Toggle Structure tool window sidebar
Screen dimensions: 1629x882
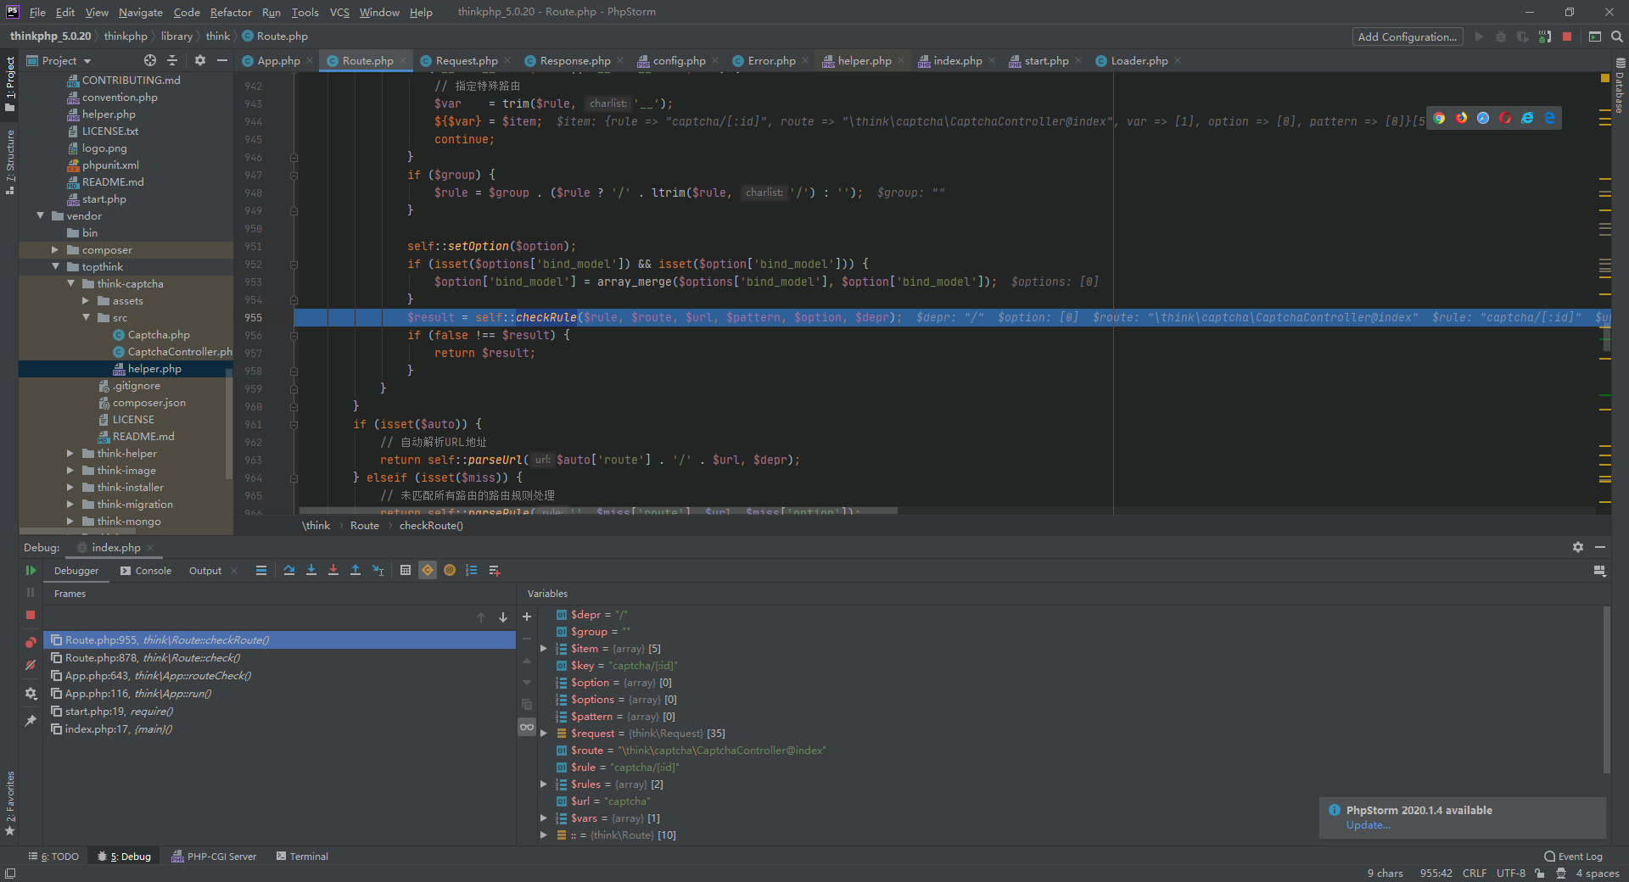10,163
